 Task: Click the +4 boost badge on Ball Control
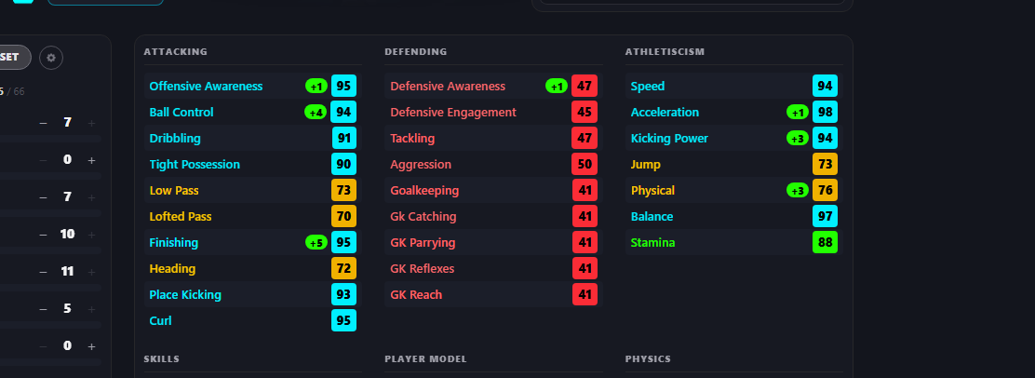[x=316, y=113]
